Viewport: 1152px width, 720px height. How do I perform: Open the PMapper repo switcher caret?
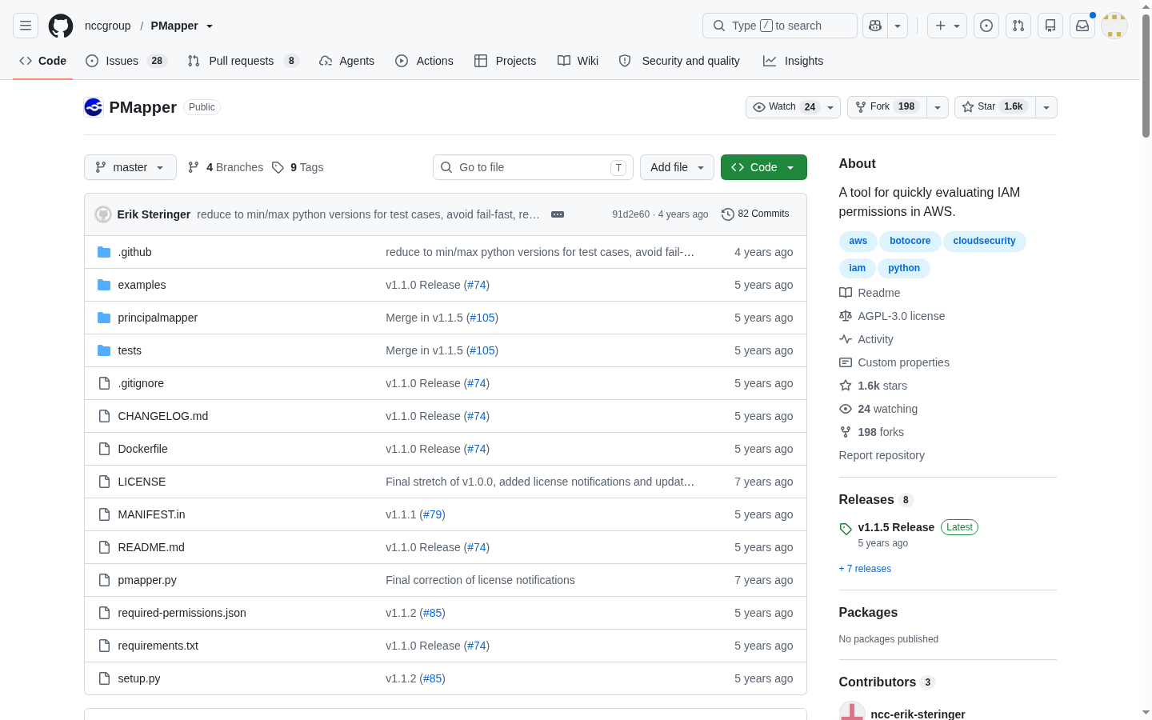[x=210, y=26]
